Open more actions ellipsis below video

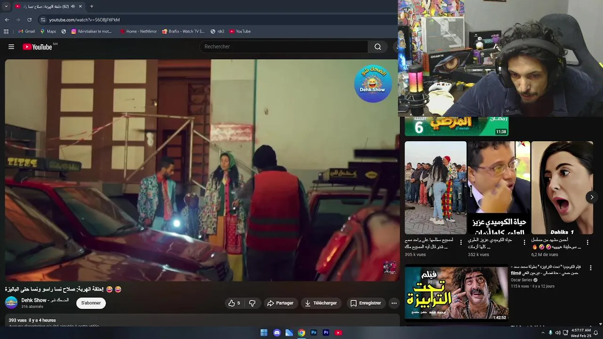pos(394,303)
